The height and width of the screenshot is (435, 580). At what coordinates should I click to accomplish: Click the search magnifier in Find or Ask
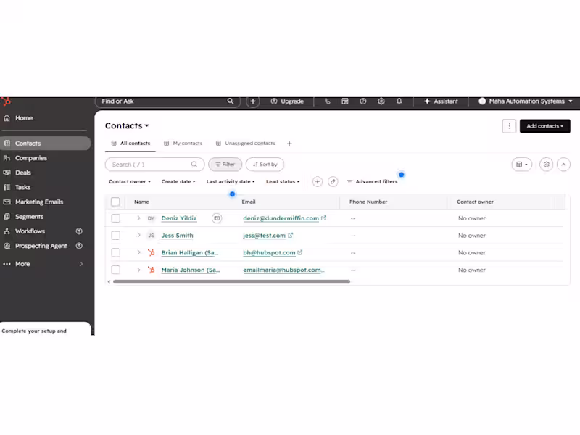click(230, 101)
